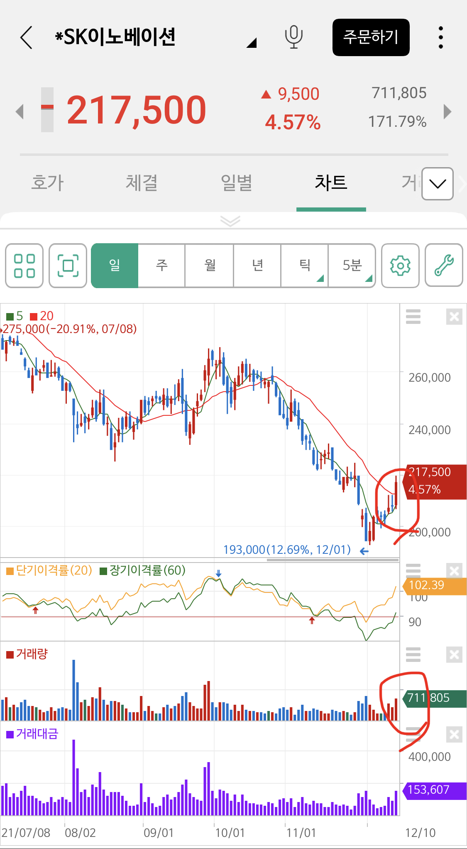
Task: Tap the current price 217,500
Action: pos(137,111)
